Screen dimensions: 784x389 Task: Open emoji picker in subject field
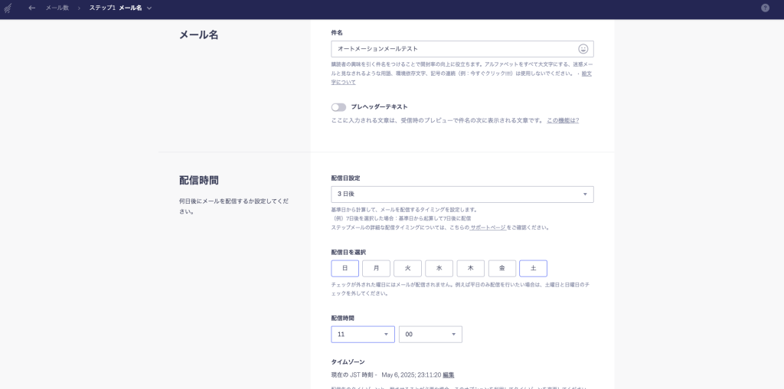pos(583,49)
